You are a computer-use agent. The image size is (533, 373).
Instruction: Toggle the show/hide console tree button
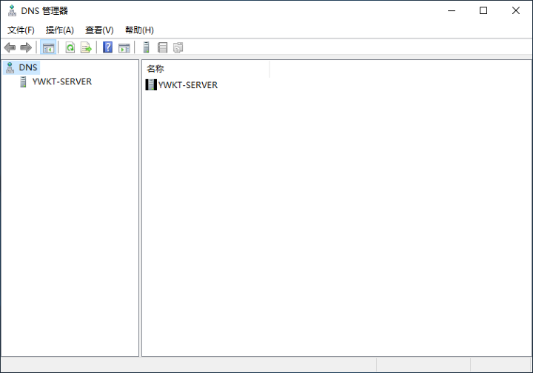(x=48, y=47)
